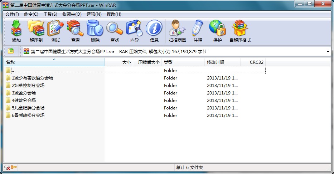Click folder icon of 5儿童肥胖分会场
Viewport: 334px width, 174px height.
coord(8,108)
